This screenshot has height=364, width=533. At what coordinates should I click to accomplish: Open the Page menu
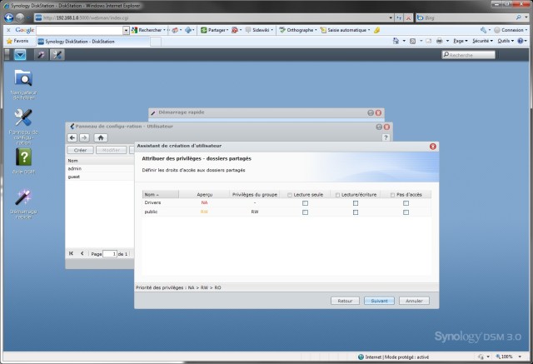[x=461, y=41]
